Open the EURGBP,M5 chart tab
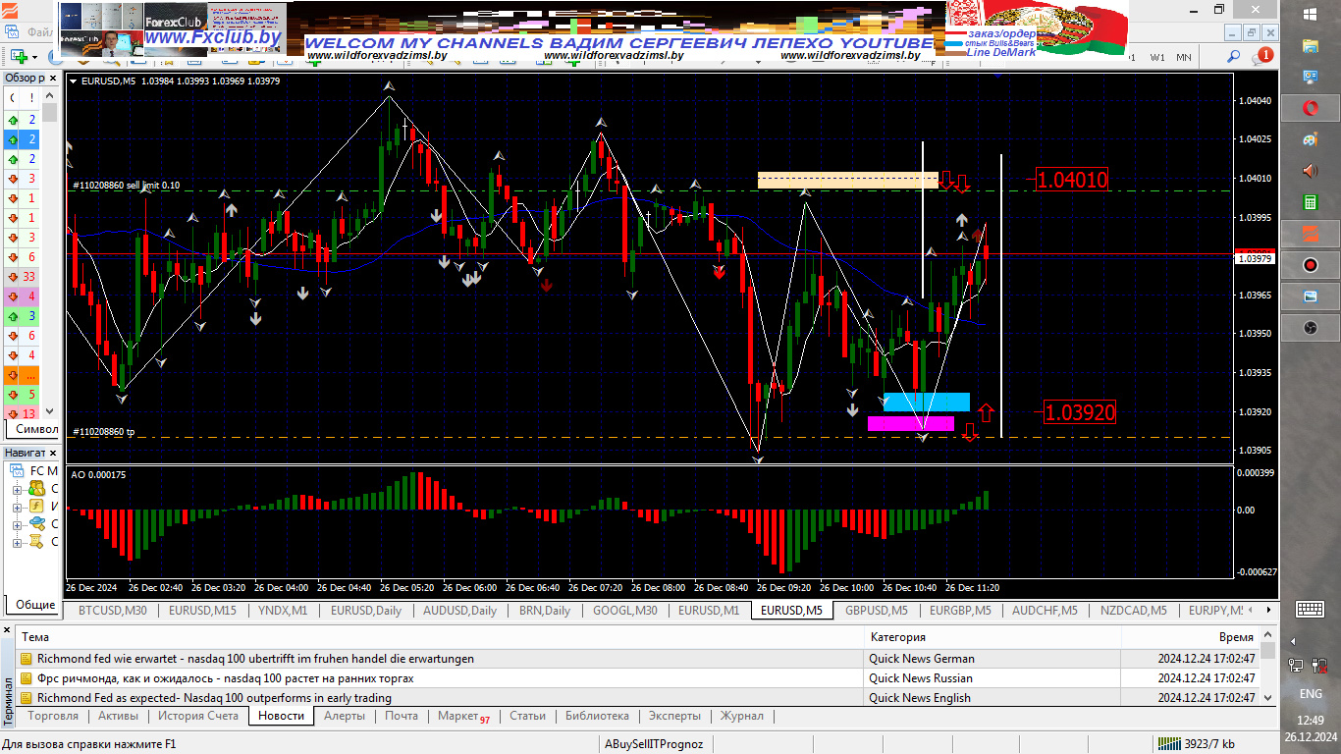This screenshot has width=1341, height=754. coord(960,610)
